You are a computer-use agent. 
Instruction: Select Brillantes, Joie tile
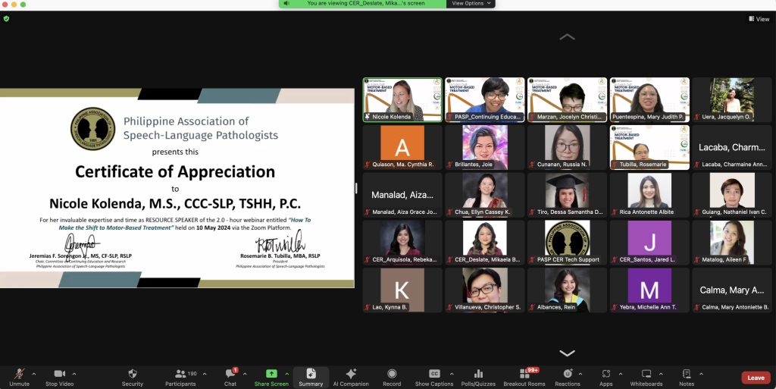(484, 147)
